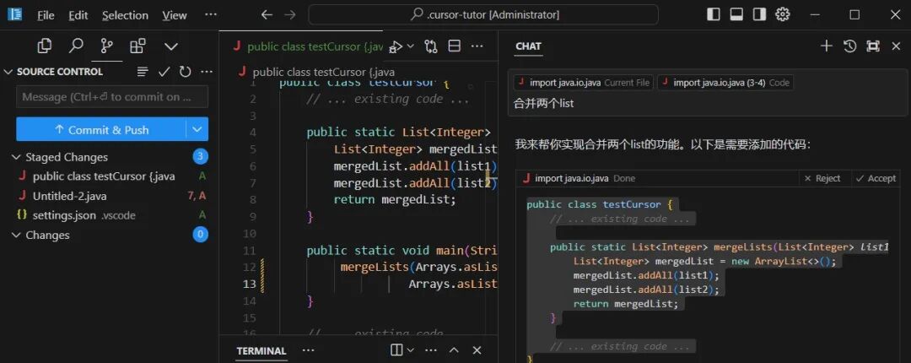This screenshot has height=363, width=911.
Task: Open run options dropdown arrow
Action: (x=410, y=46)
